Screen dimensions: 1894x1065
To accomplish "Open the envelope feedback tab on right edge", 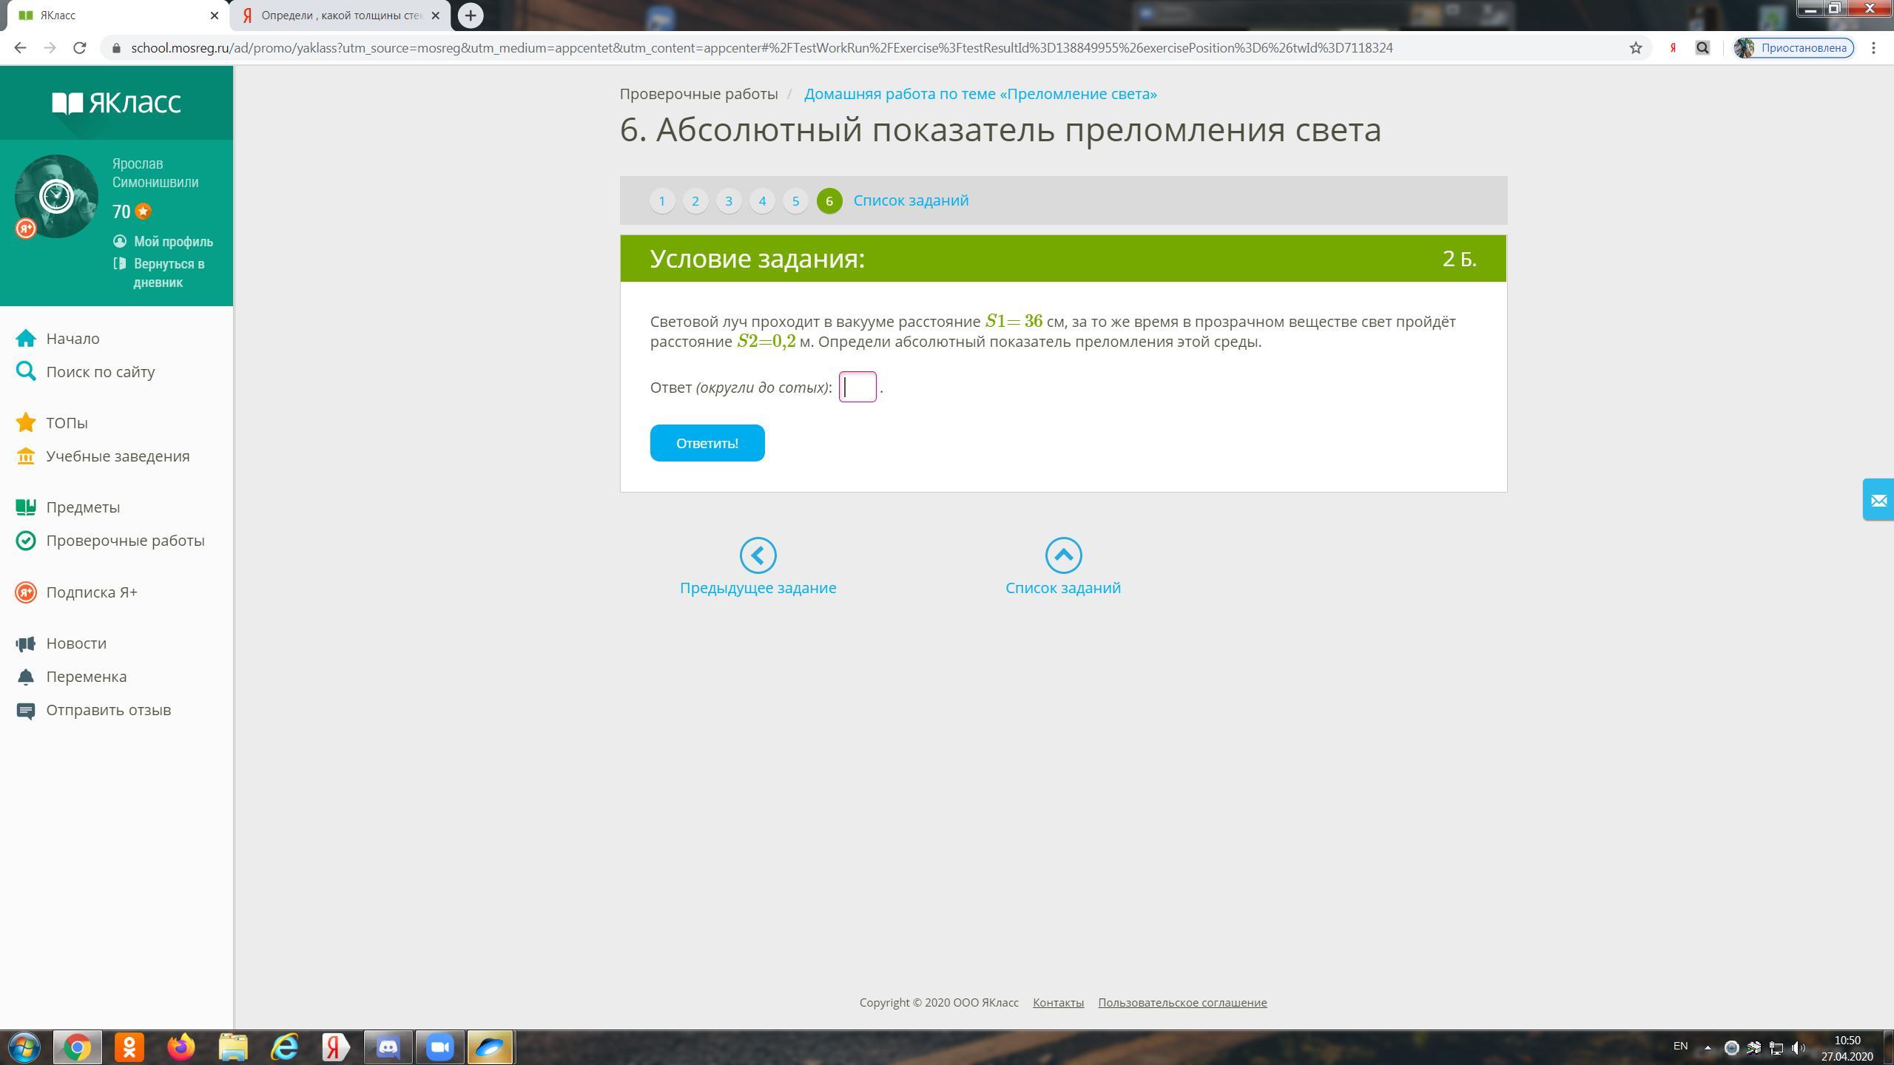I will pos(1878,501).
